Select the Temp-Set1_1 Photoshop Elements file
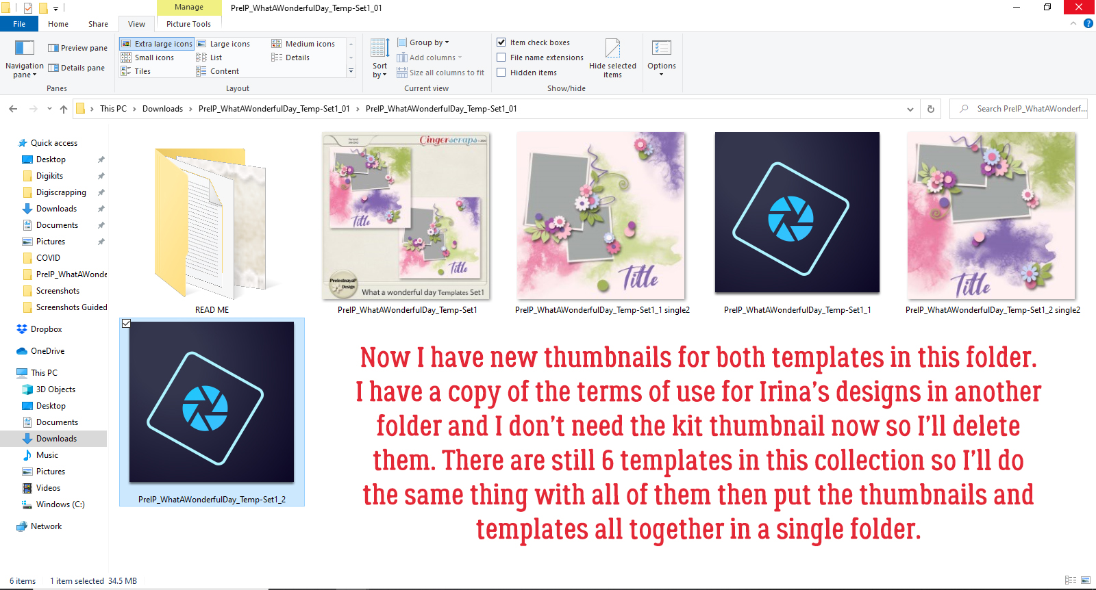The image size is (1096, 590). tap(797, 224)
